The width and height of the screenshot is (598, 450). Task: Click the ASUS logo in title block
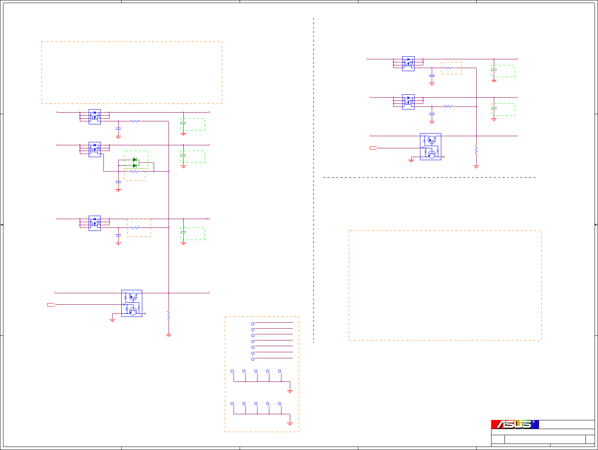point(515,424)
